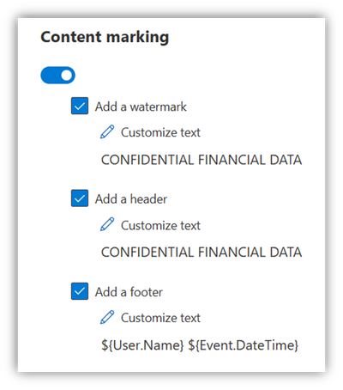This screenshot has width=343, height=390.
Task: Open Customize text for the footer
Action: point(160,318)
